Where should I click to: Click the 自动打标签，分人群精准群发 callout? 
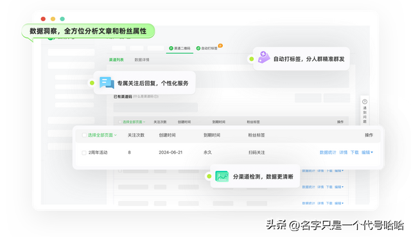(x=301, y=58)
